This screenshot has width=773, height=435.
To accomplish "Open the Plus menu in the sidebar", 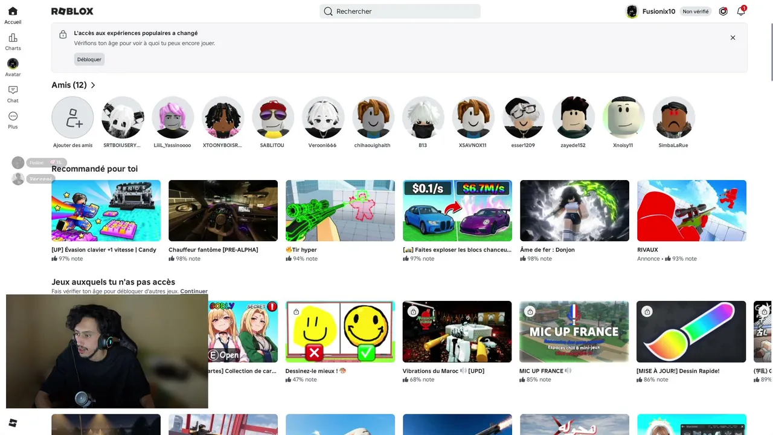I will (13, 120).
